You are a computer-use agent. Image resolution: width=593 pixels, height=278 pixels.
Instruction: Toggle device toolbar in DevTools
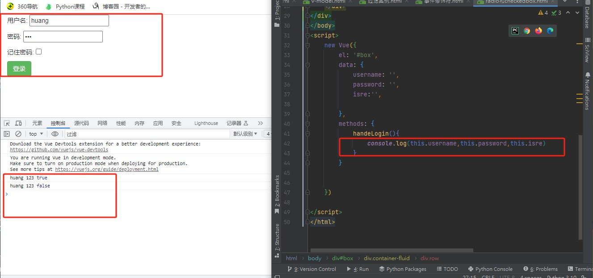(18, 123)
